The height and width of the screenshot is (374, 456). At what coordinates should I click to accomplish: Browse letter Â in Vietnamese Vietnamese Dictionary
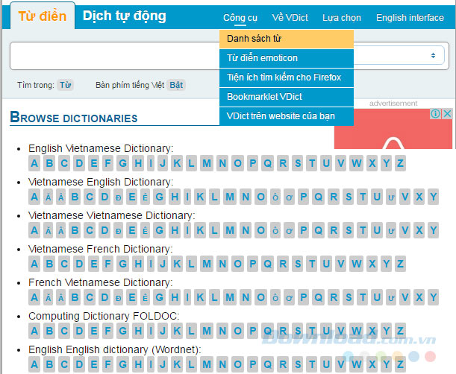[61, 230]
